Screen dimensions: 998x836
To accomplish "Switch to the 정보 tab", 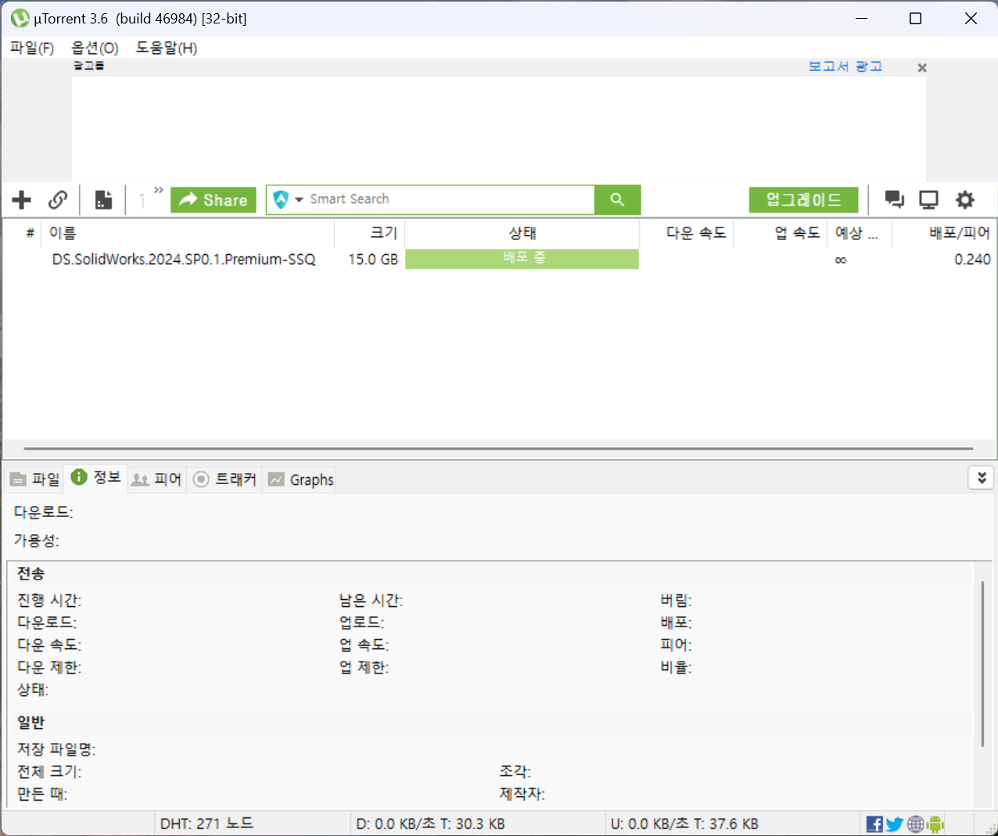I will click(96, 478).
